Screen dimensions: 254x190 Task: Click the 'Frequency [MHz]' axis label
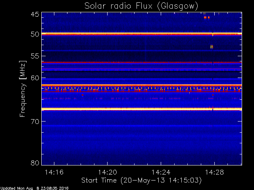[x=23, y=89]
